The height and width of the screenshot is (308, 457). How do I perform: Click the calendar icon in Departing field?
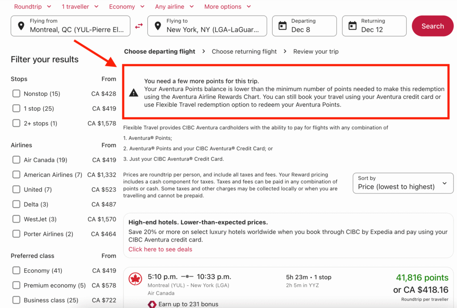point(283,26)
